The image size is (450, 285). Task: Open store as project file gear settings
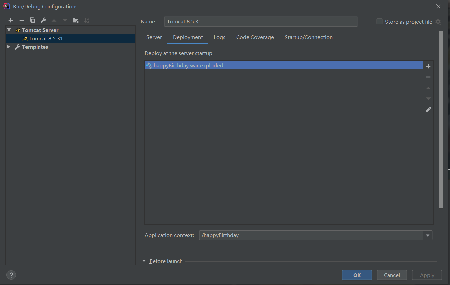pos(438,22)
